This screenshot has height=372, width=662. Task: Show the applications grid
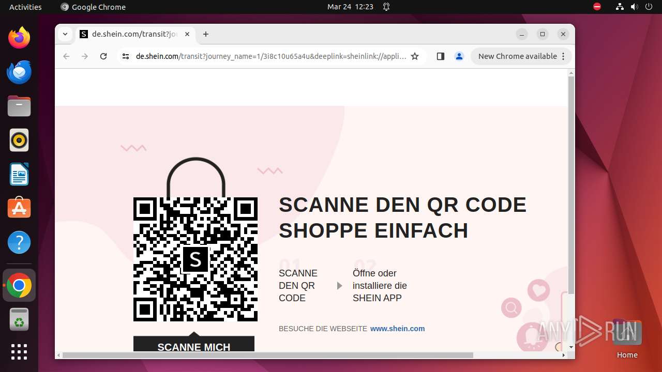(19, 352)
